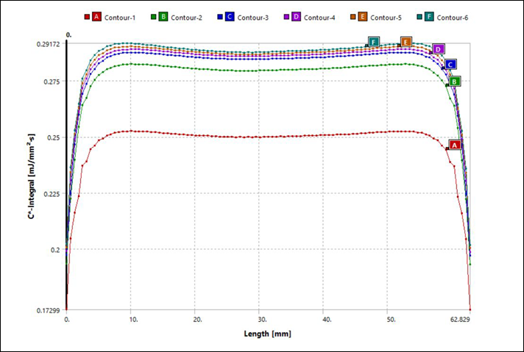Viewport: 524px width, 352px height.
Task: Select the legend letter badge E
Action: click(x=362, y=17)
